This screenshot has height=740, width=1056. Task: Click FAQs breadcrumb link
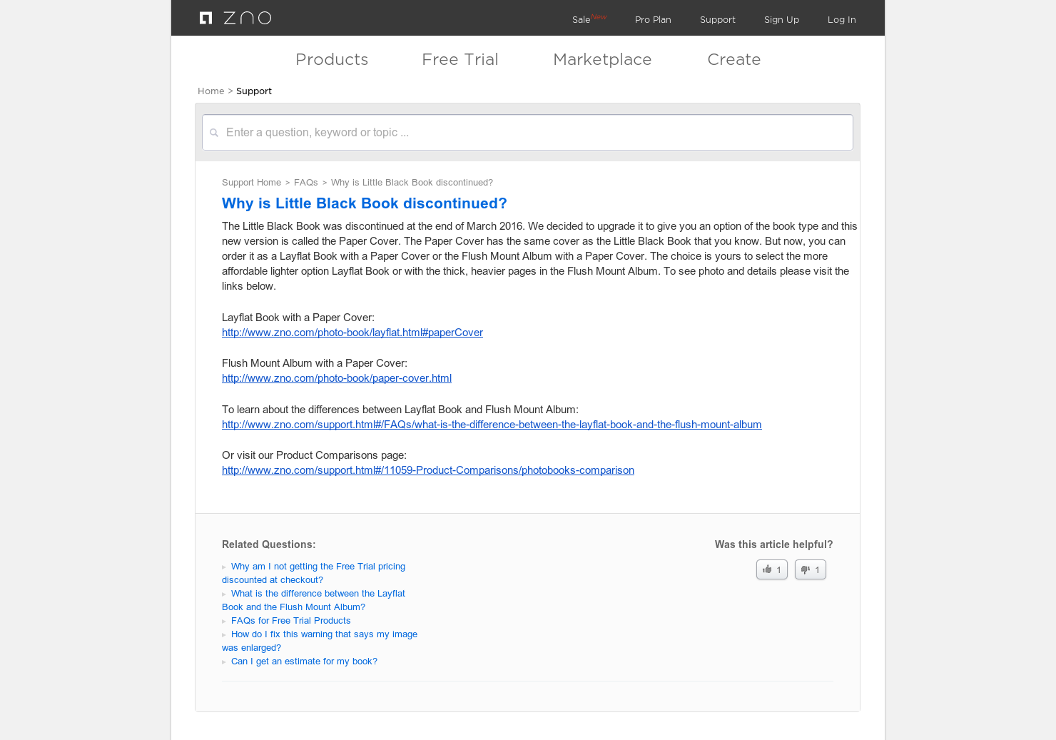pyautogui.click(x=306, y=183)
